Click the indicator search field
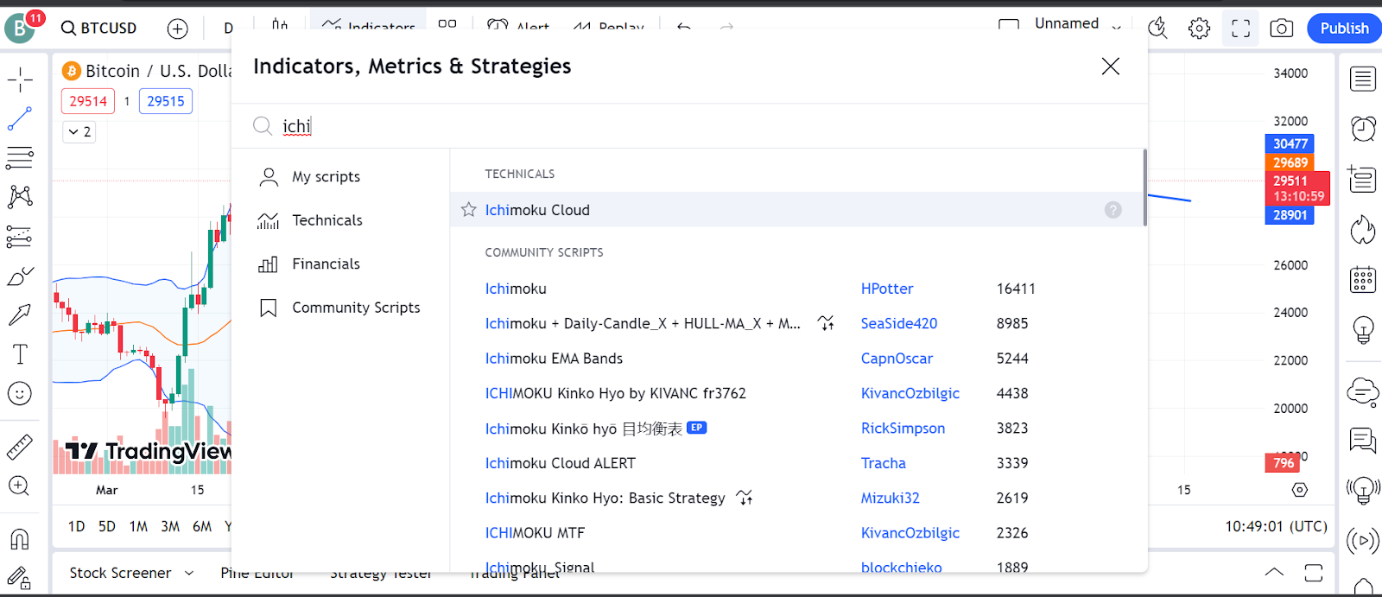The height and width of the screenshot is (597, 1382). click(689, 126)
